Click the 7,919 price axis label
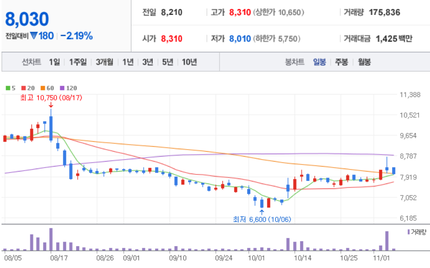Screen dimensions: 430x268 (409, 178)
